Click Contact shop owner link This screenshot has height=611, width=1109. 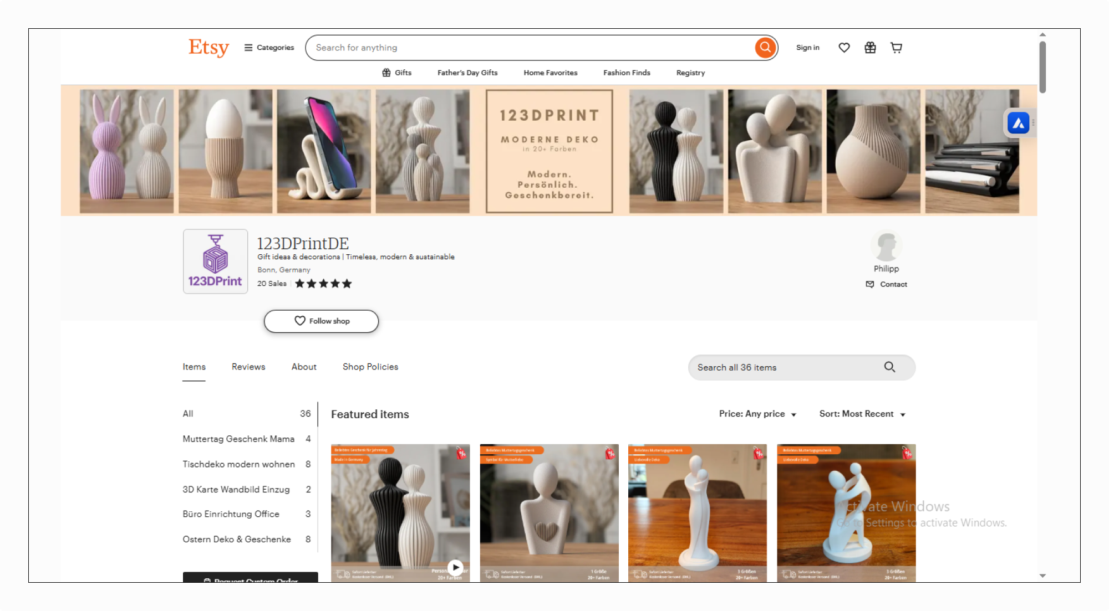coord(886,284)
